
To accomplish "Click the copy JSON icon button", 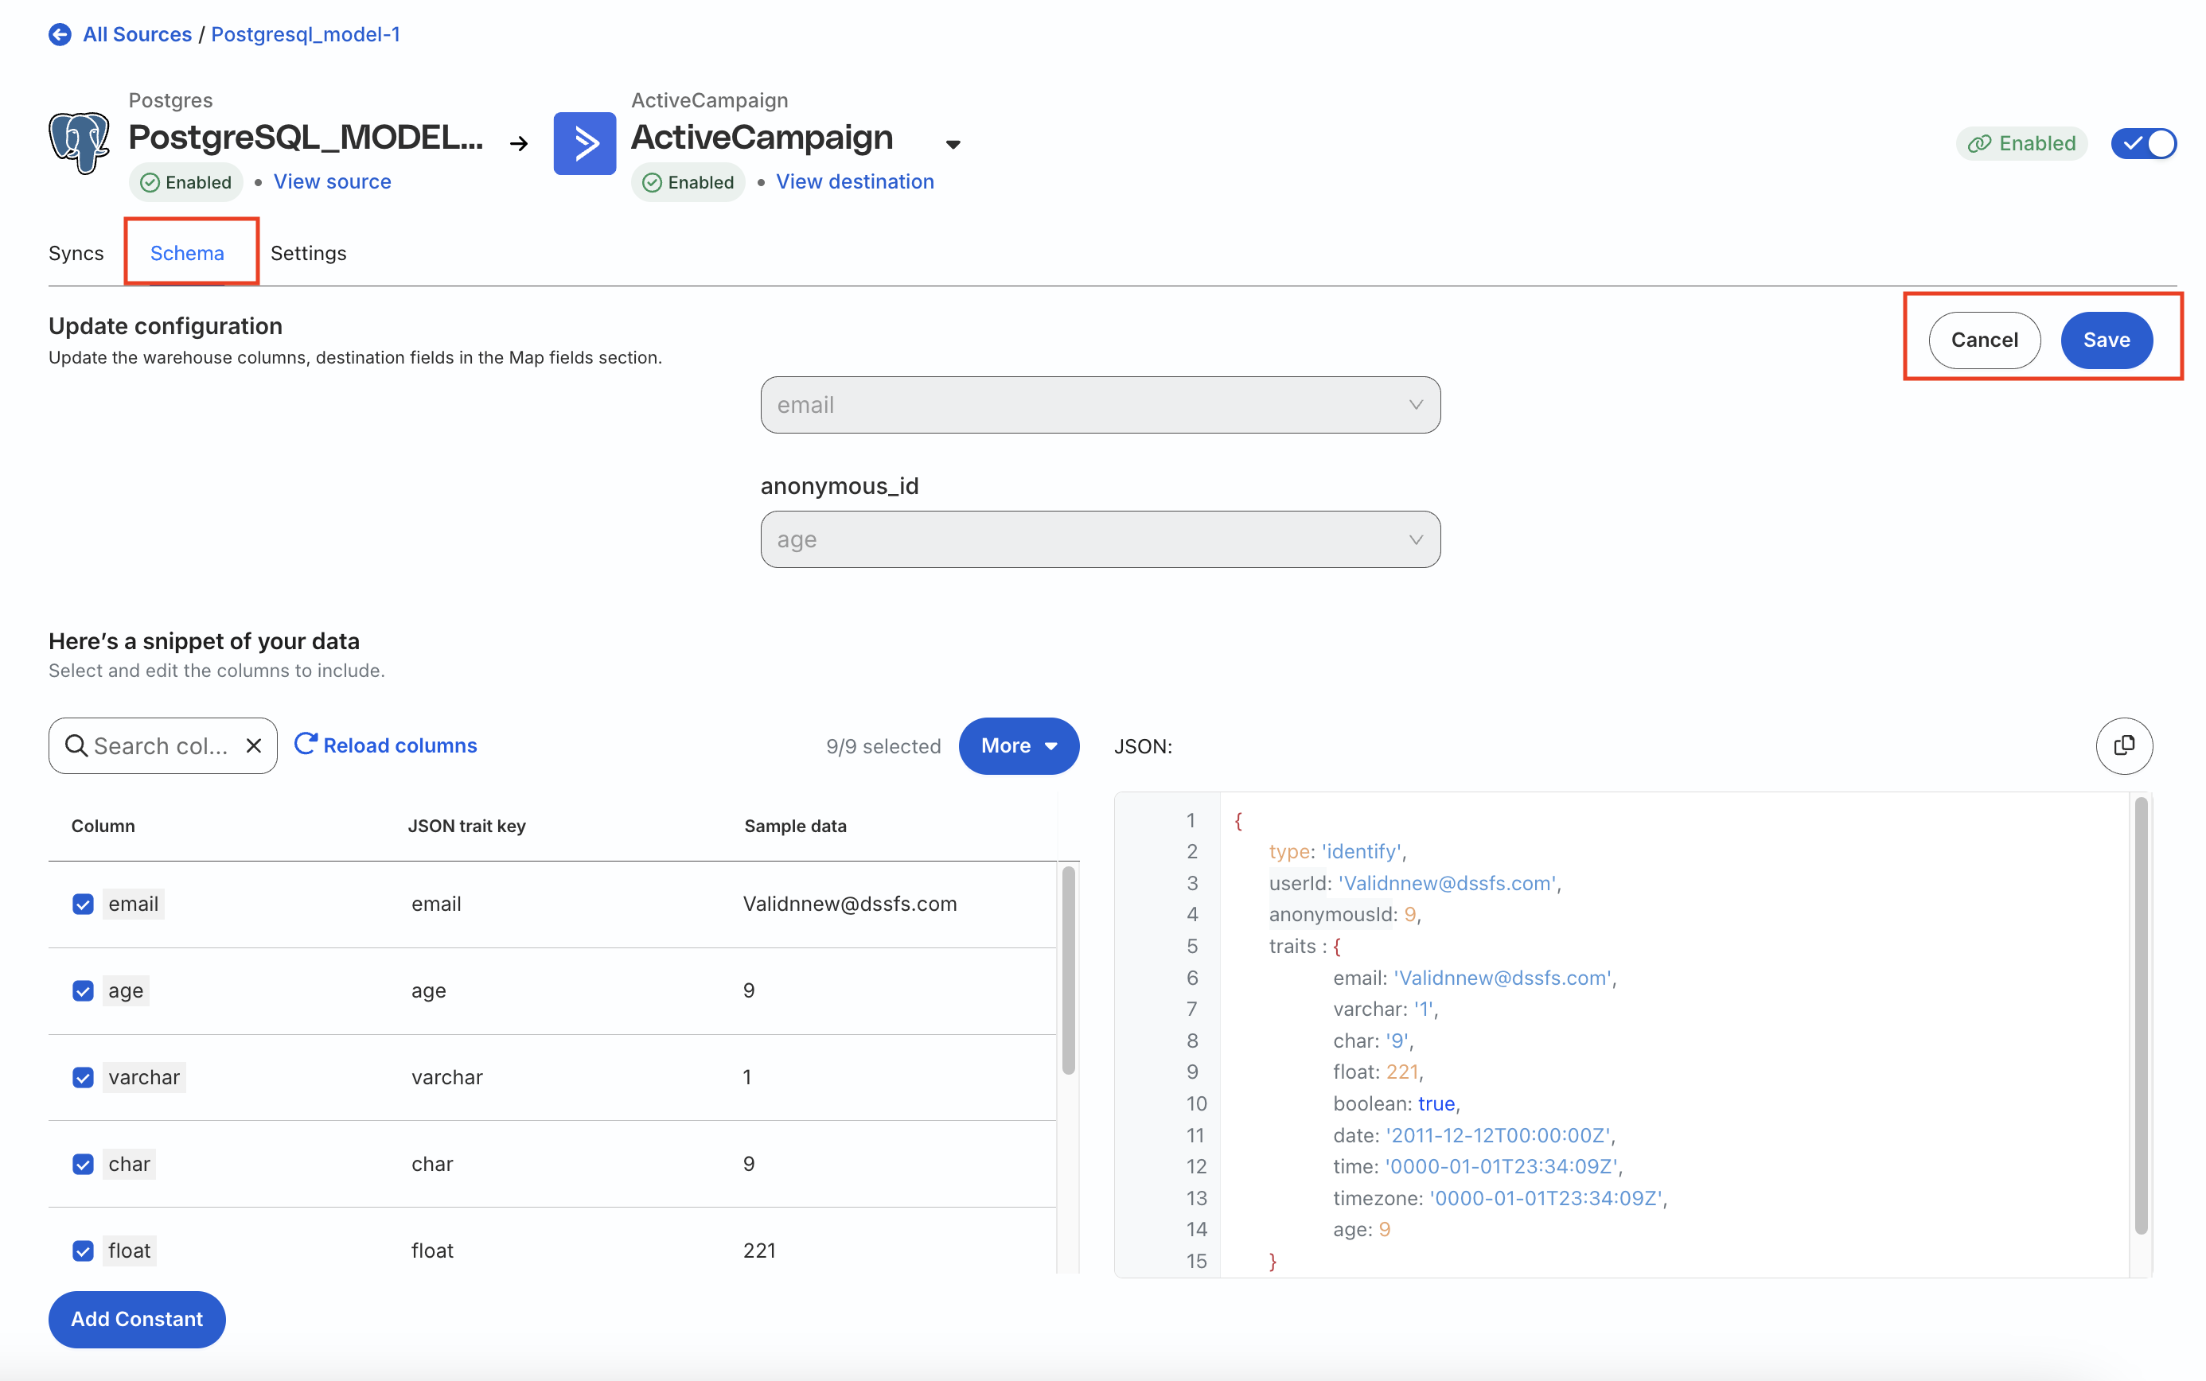I will [x=2124, y=745].
